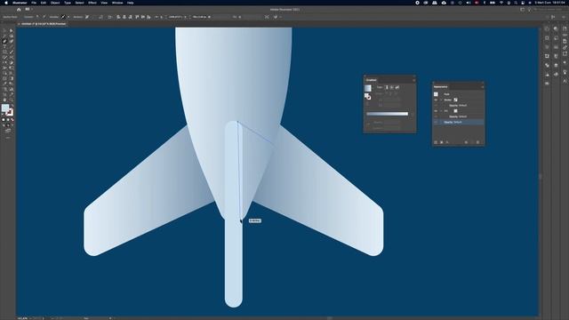Click vertical align top icon

pyautogui.click(x=136, y=17)
